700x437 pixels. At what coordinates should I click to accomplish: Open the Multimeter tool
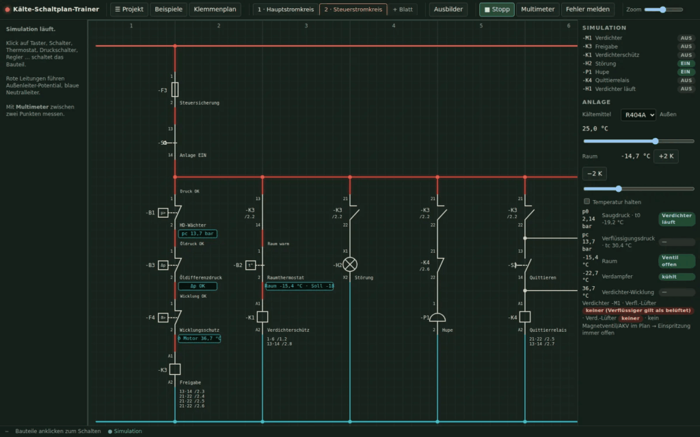537,10
